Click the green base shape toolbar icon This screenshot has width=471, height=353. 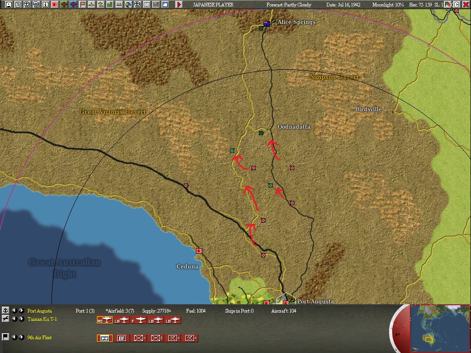(109, 5)
